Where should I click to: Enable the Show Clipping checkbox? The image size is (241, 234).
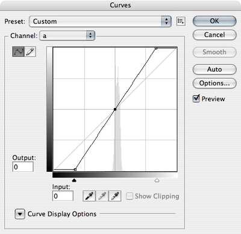pos(130,196)
